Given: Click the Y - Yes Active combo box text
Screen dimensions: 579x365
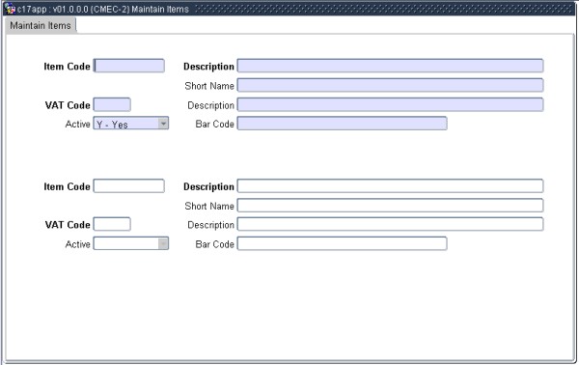Looking at the screenshot, I should (112, 125).
